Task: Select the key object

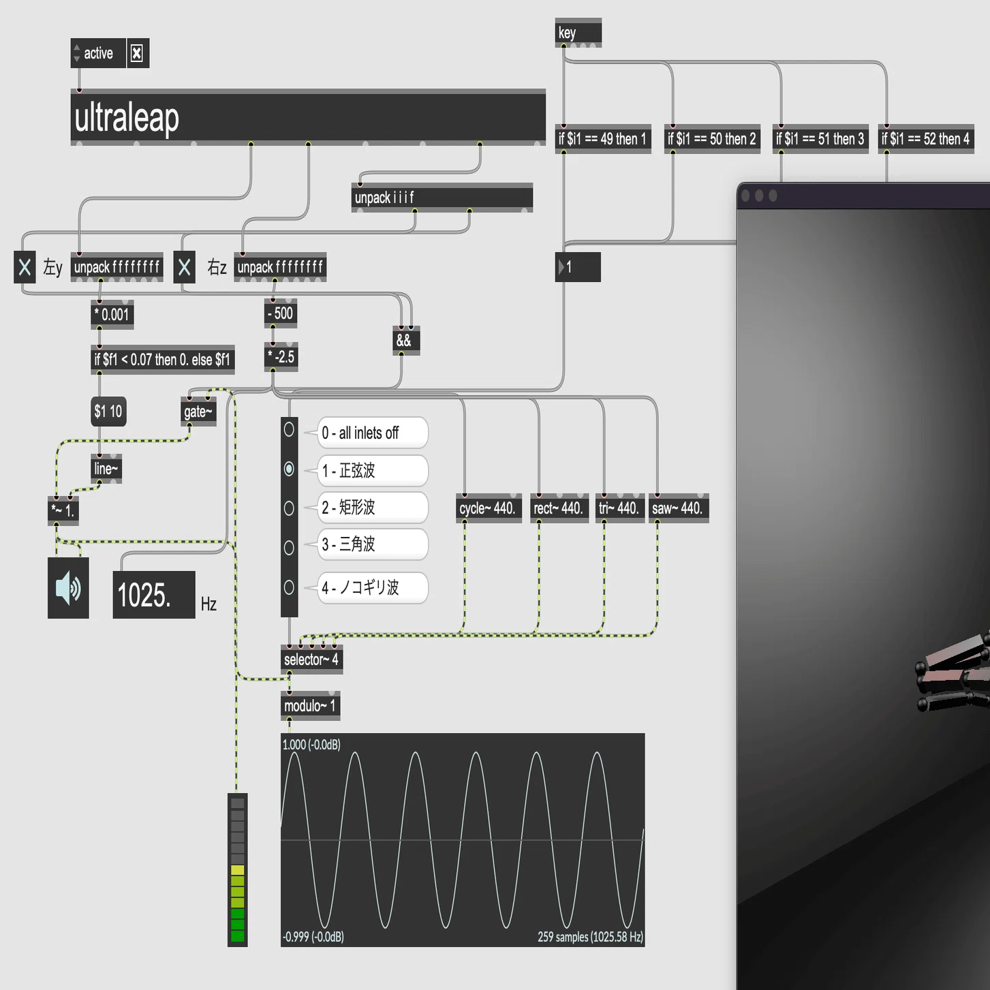Action: point(578,33)
